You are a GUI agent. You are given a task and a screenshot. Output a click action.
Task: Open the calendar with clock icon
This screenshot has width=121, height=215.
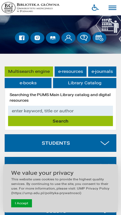coord(99,38)
